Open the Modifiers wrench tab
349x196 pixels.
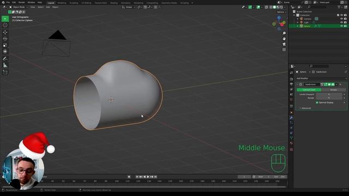[291, 118]
